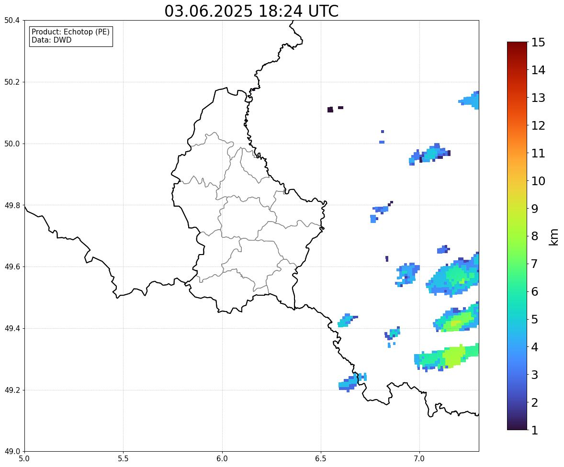Click the colorbar label 'km'
Screen dimensions: 564x467
point(554,237)
